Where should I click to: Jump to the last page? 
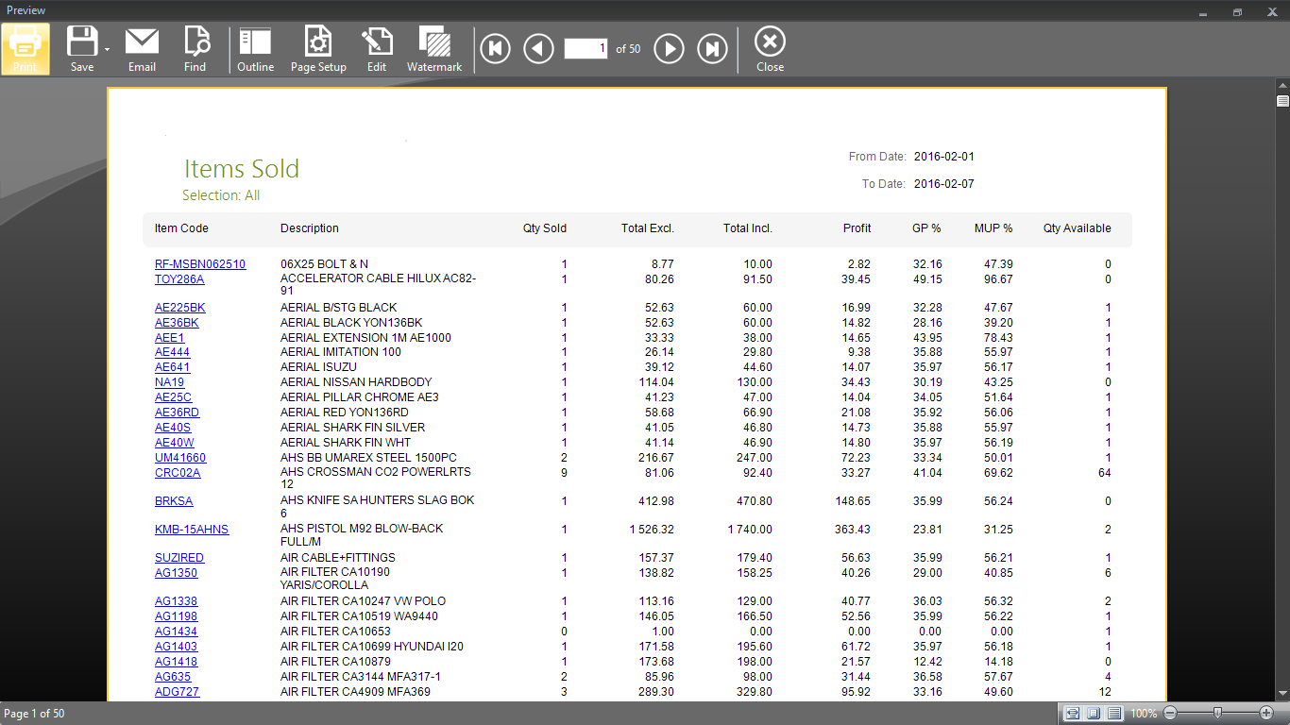(712, 48)
